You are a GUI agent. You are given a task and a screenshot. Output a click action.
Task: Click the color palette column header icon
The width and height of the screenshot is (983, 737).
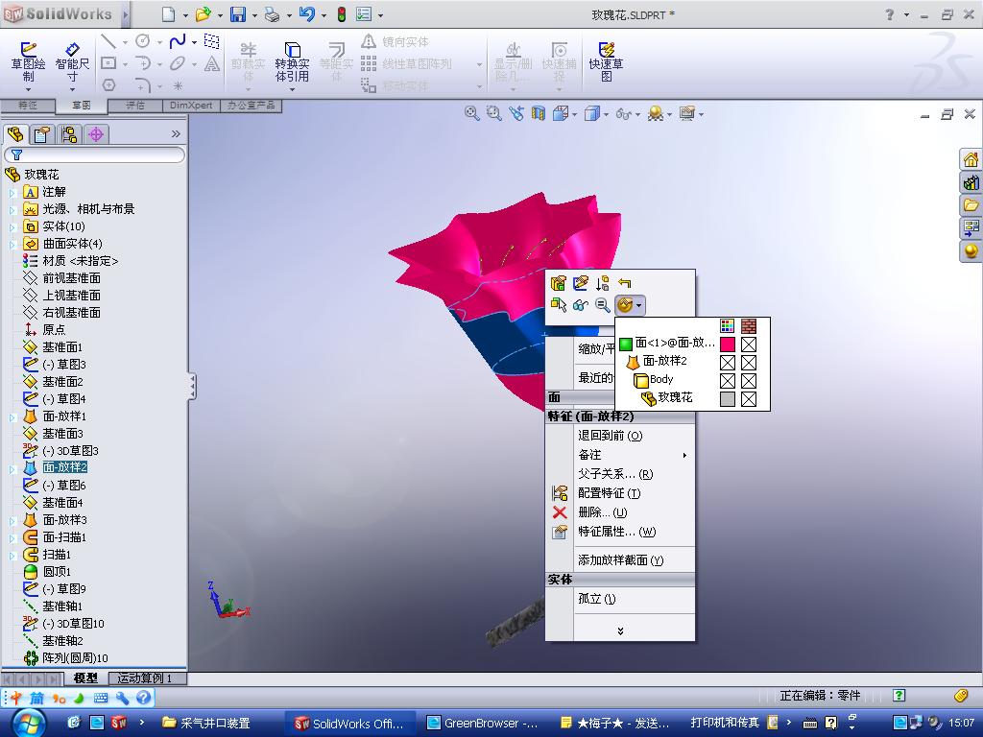[728, 325]
